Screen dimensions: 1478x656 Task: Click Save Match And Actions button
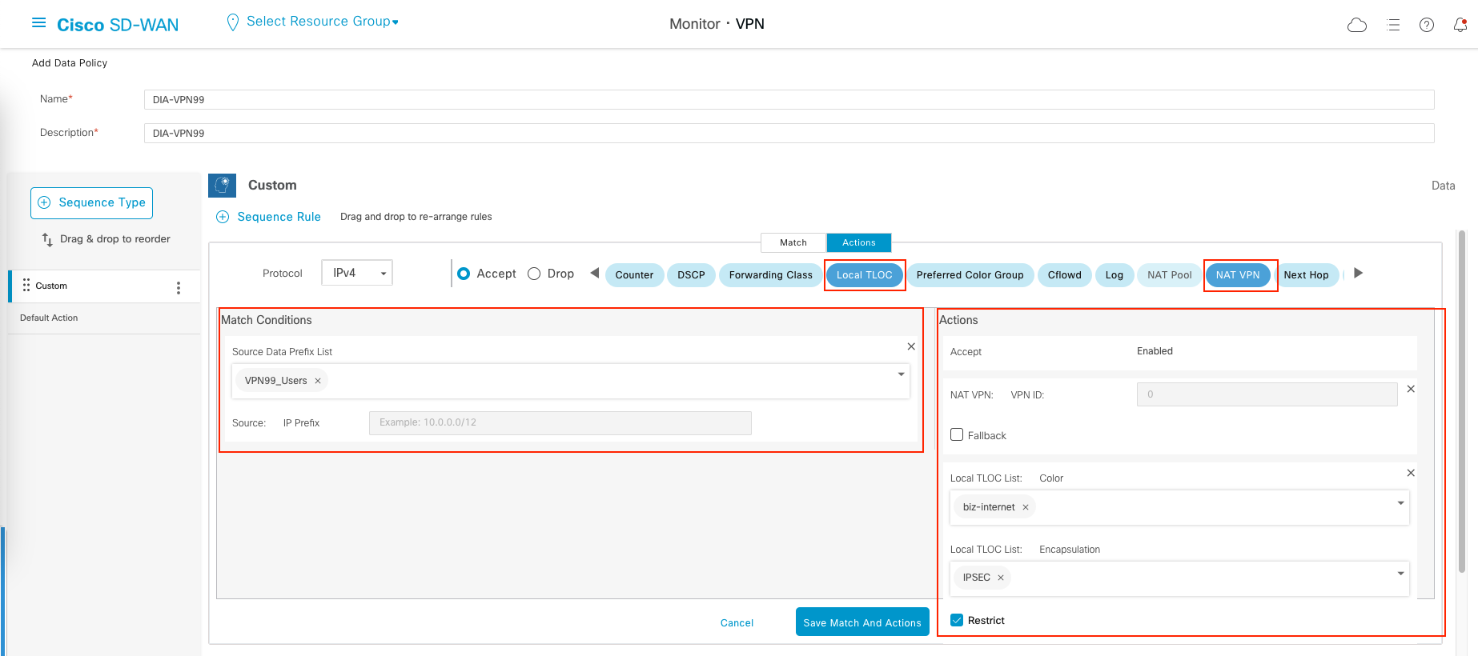click(x=861, y=622)
